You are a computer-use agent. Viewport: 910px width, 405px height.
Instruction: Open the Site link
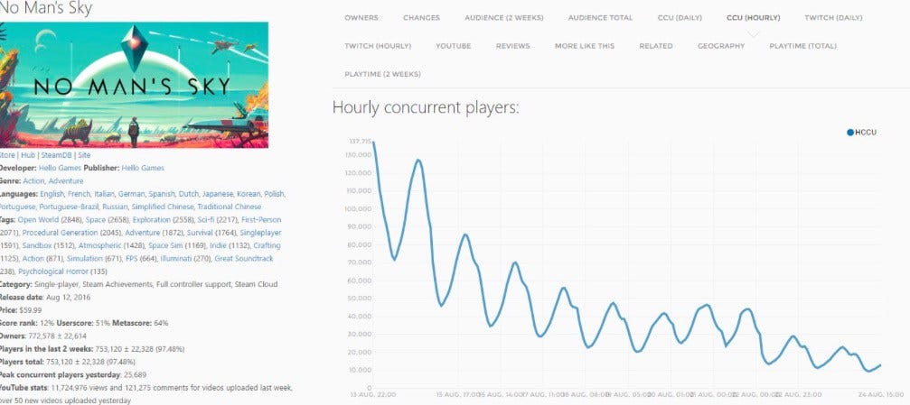(x=84, y=155)
